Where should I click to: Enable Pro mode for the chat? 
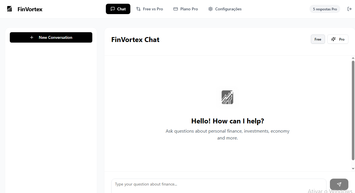click(338, 39)
